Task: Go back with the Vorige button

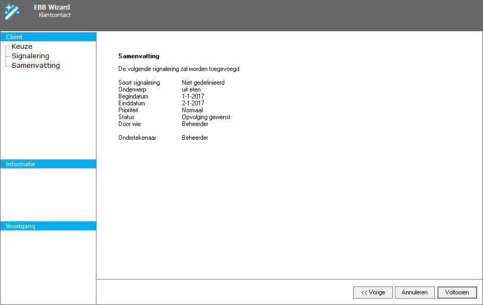Action: click(x=373, y=292)
